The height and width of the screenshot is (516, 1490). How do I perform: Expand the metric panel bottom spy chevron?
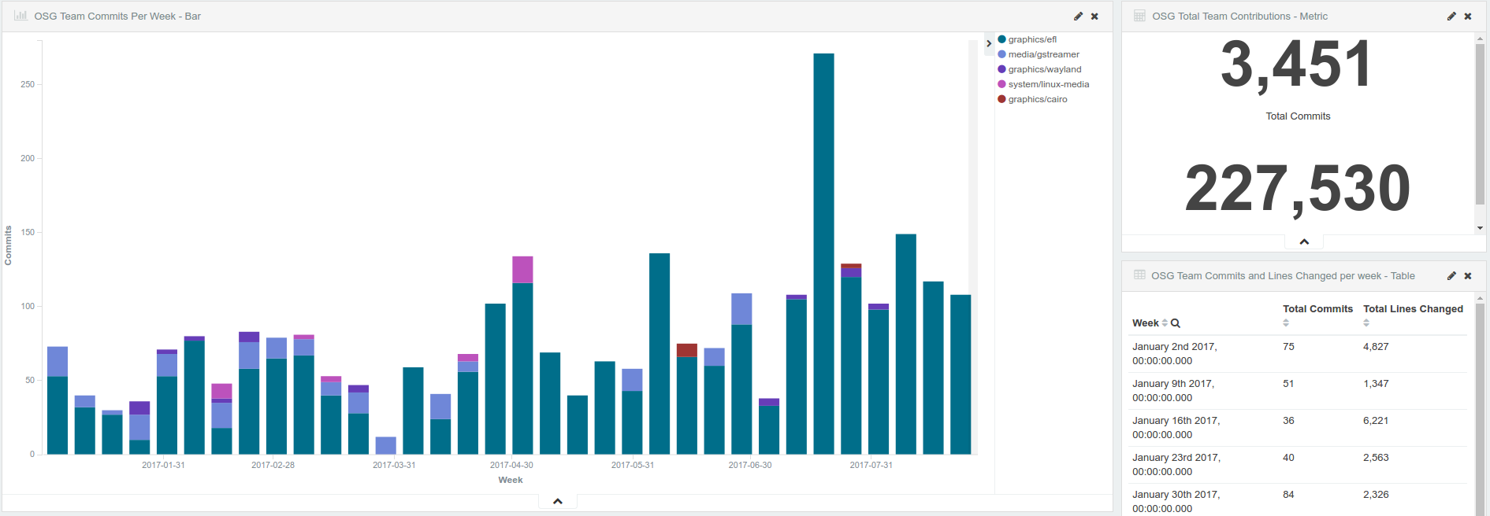(x=1304, y=241)
